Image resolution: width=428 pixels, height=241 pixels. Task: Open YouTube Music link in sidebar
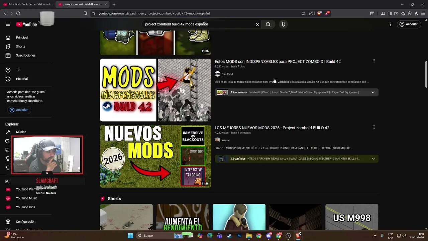(26, 198)
